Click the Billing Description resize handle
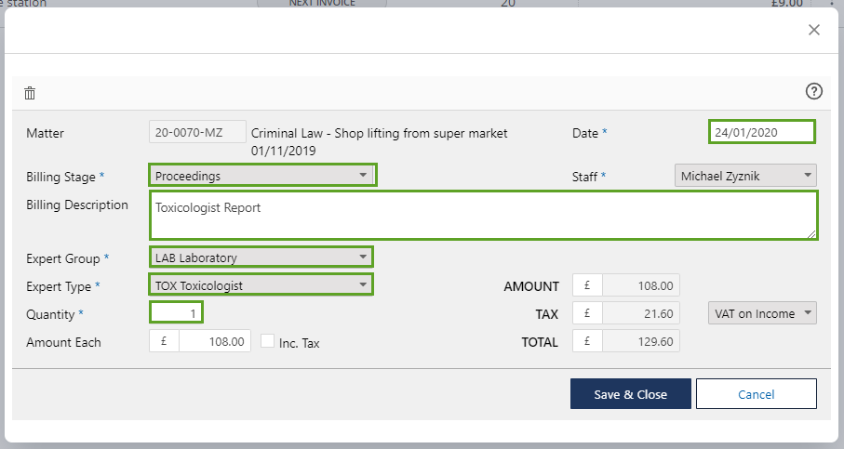Viewport: 844px width, 449px height. pos(812,234)
